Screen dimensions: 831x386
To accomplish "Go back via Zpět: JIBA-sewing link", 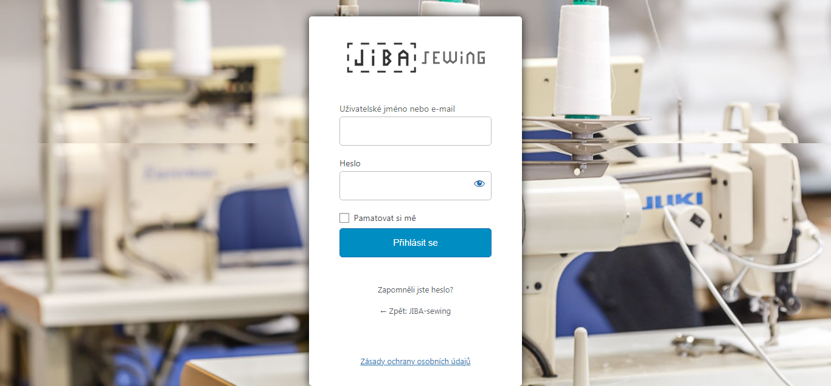I will (415, 311).
